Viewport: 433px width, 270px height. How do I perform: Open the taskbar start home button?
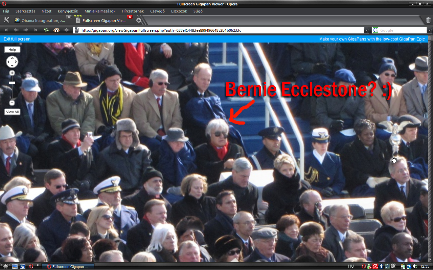click(x=5, y=266)
